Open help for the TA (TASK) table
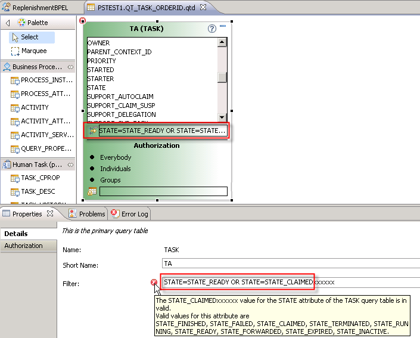 [x=212, y=29]
